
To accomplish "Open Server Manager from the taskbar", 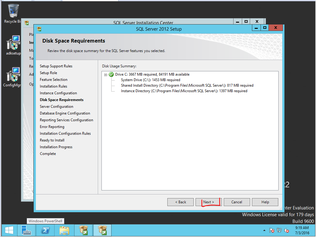I will (26, 230).
